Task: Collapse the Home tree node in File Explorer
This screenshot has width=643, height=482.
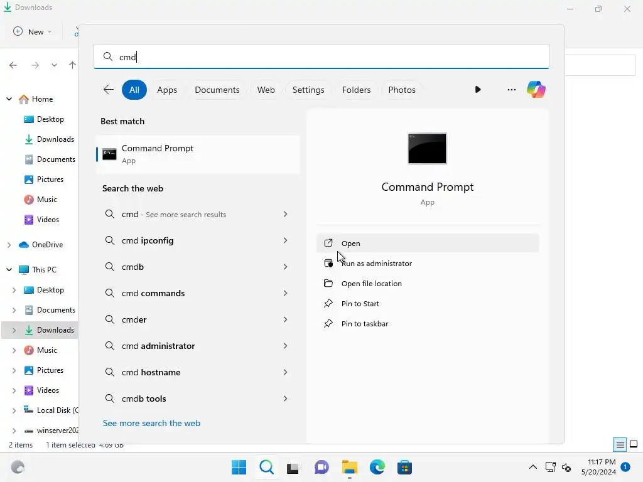Action: click(x=9, y=99)
